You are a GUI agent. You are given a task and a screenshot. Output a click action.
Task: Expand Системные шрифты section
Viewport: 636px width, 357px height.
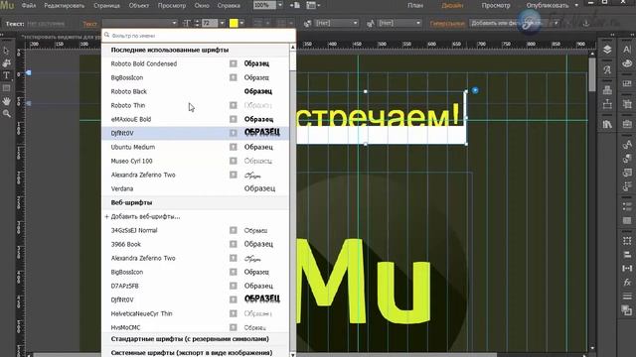coord(192,353)
